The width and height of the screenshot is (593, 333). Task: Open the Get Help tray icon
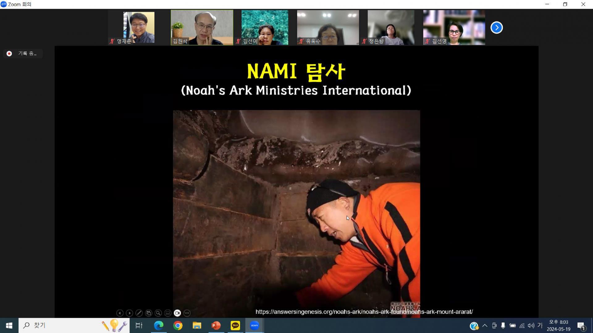tap(474, 326)
